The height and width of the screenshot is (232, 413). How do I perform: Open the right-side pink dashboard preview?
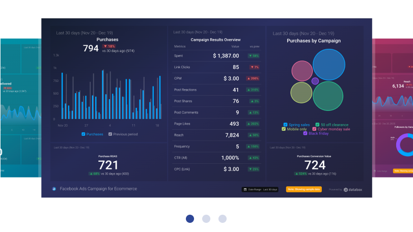pos(394,107)
